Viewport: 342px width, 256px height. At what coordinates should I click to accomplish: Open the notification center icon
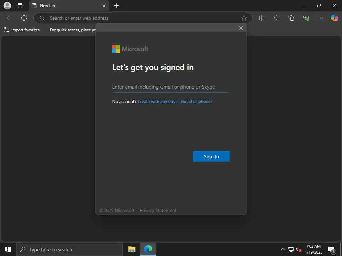click(x=331, y=249)
